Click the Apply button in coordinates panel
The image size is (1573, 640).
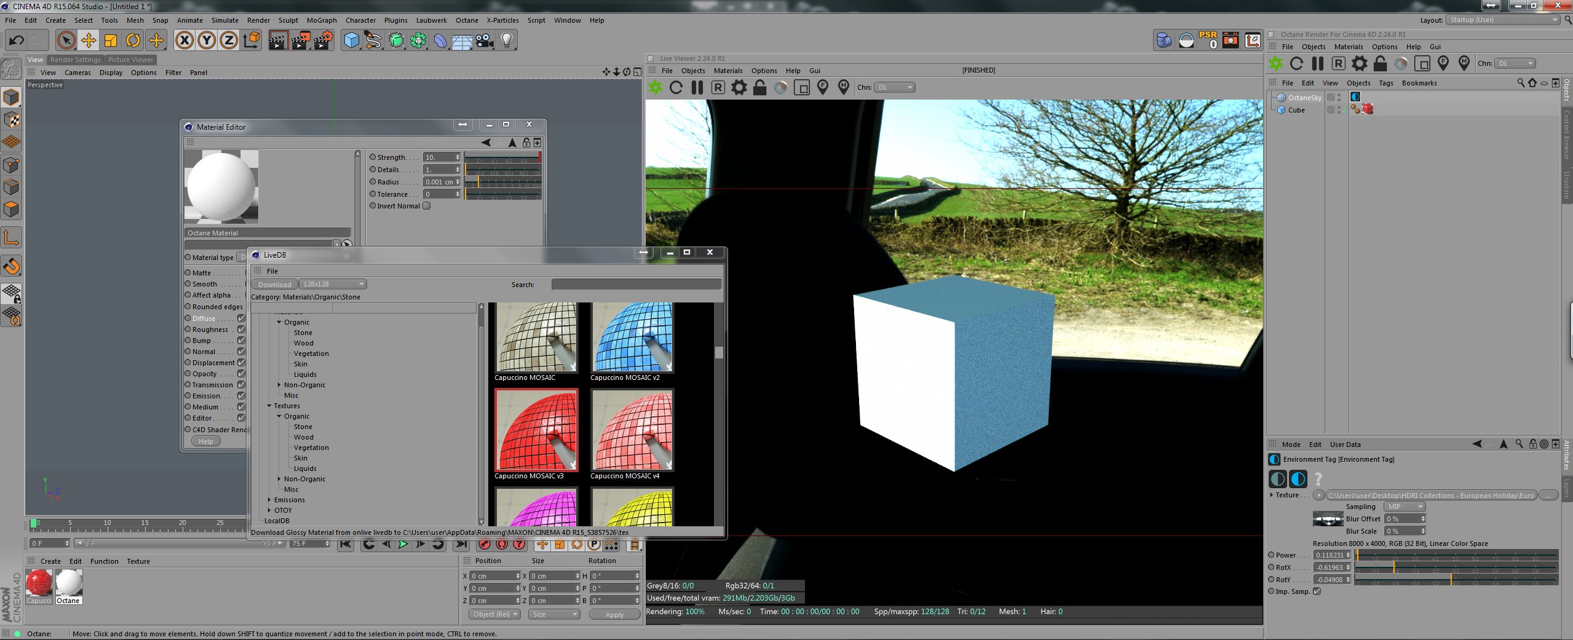click(x=614, y=615)
